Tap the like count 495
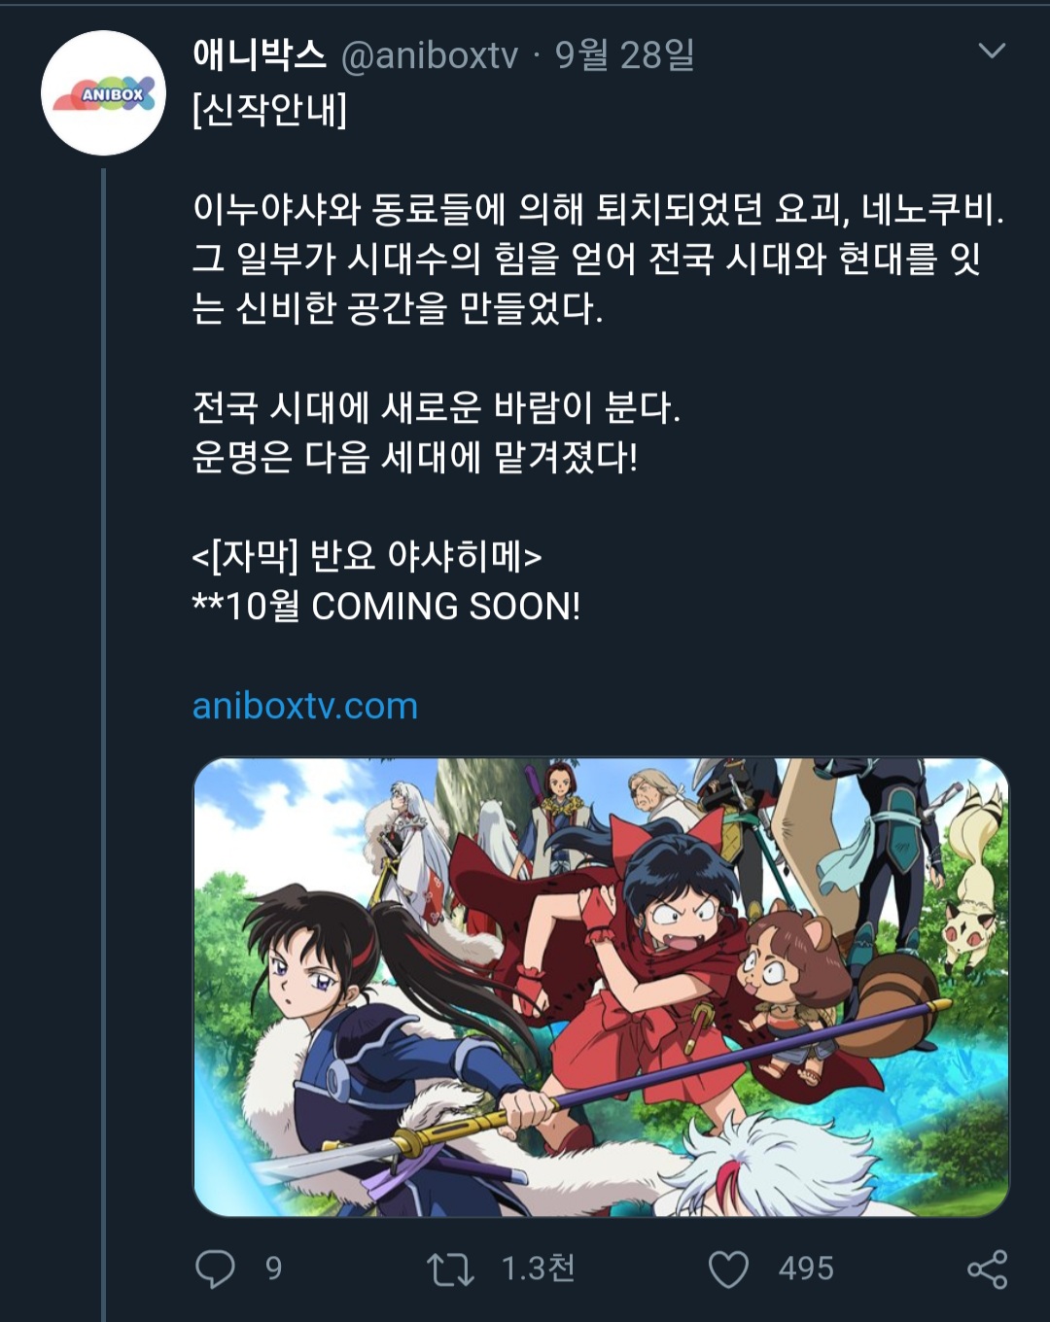 click(x=806, y=1269)
